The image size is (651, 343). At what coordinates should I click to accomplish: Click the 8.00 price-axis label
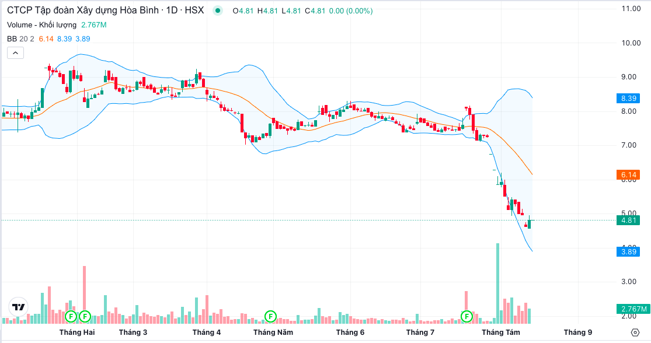coord(629,111)
